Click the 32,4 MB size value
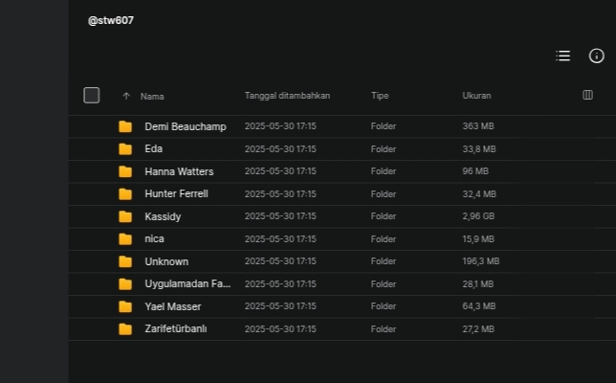The height and width of the screenshot is (383, 616). coord(479,193)
